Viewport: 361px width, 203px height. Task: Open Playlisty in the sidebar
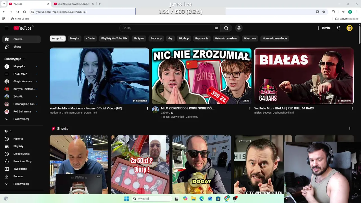click(21, 146)
